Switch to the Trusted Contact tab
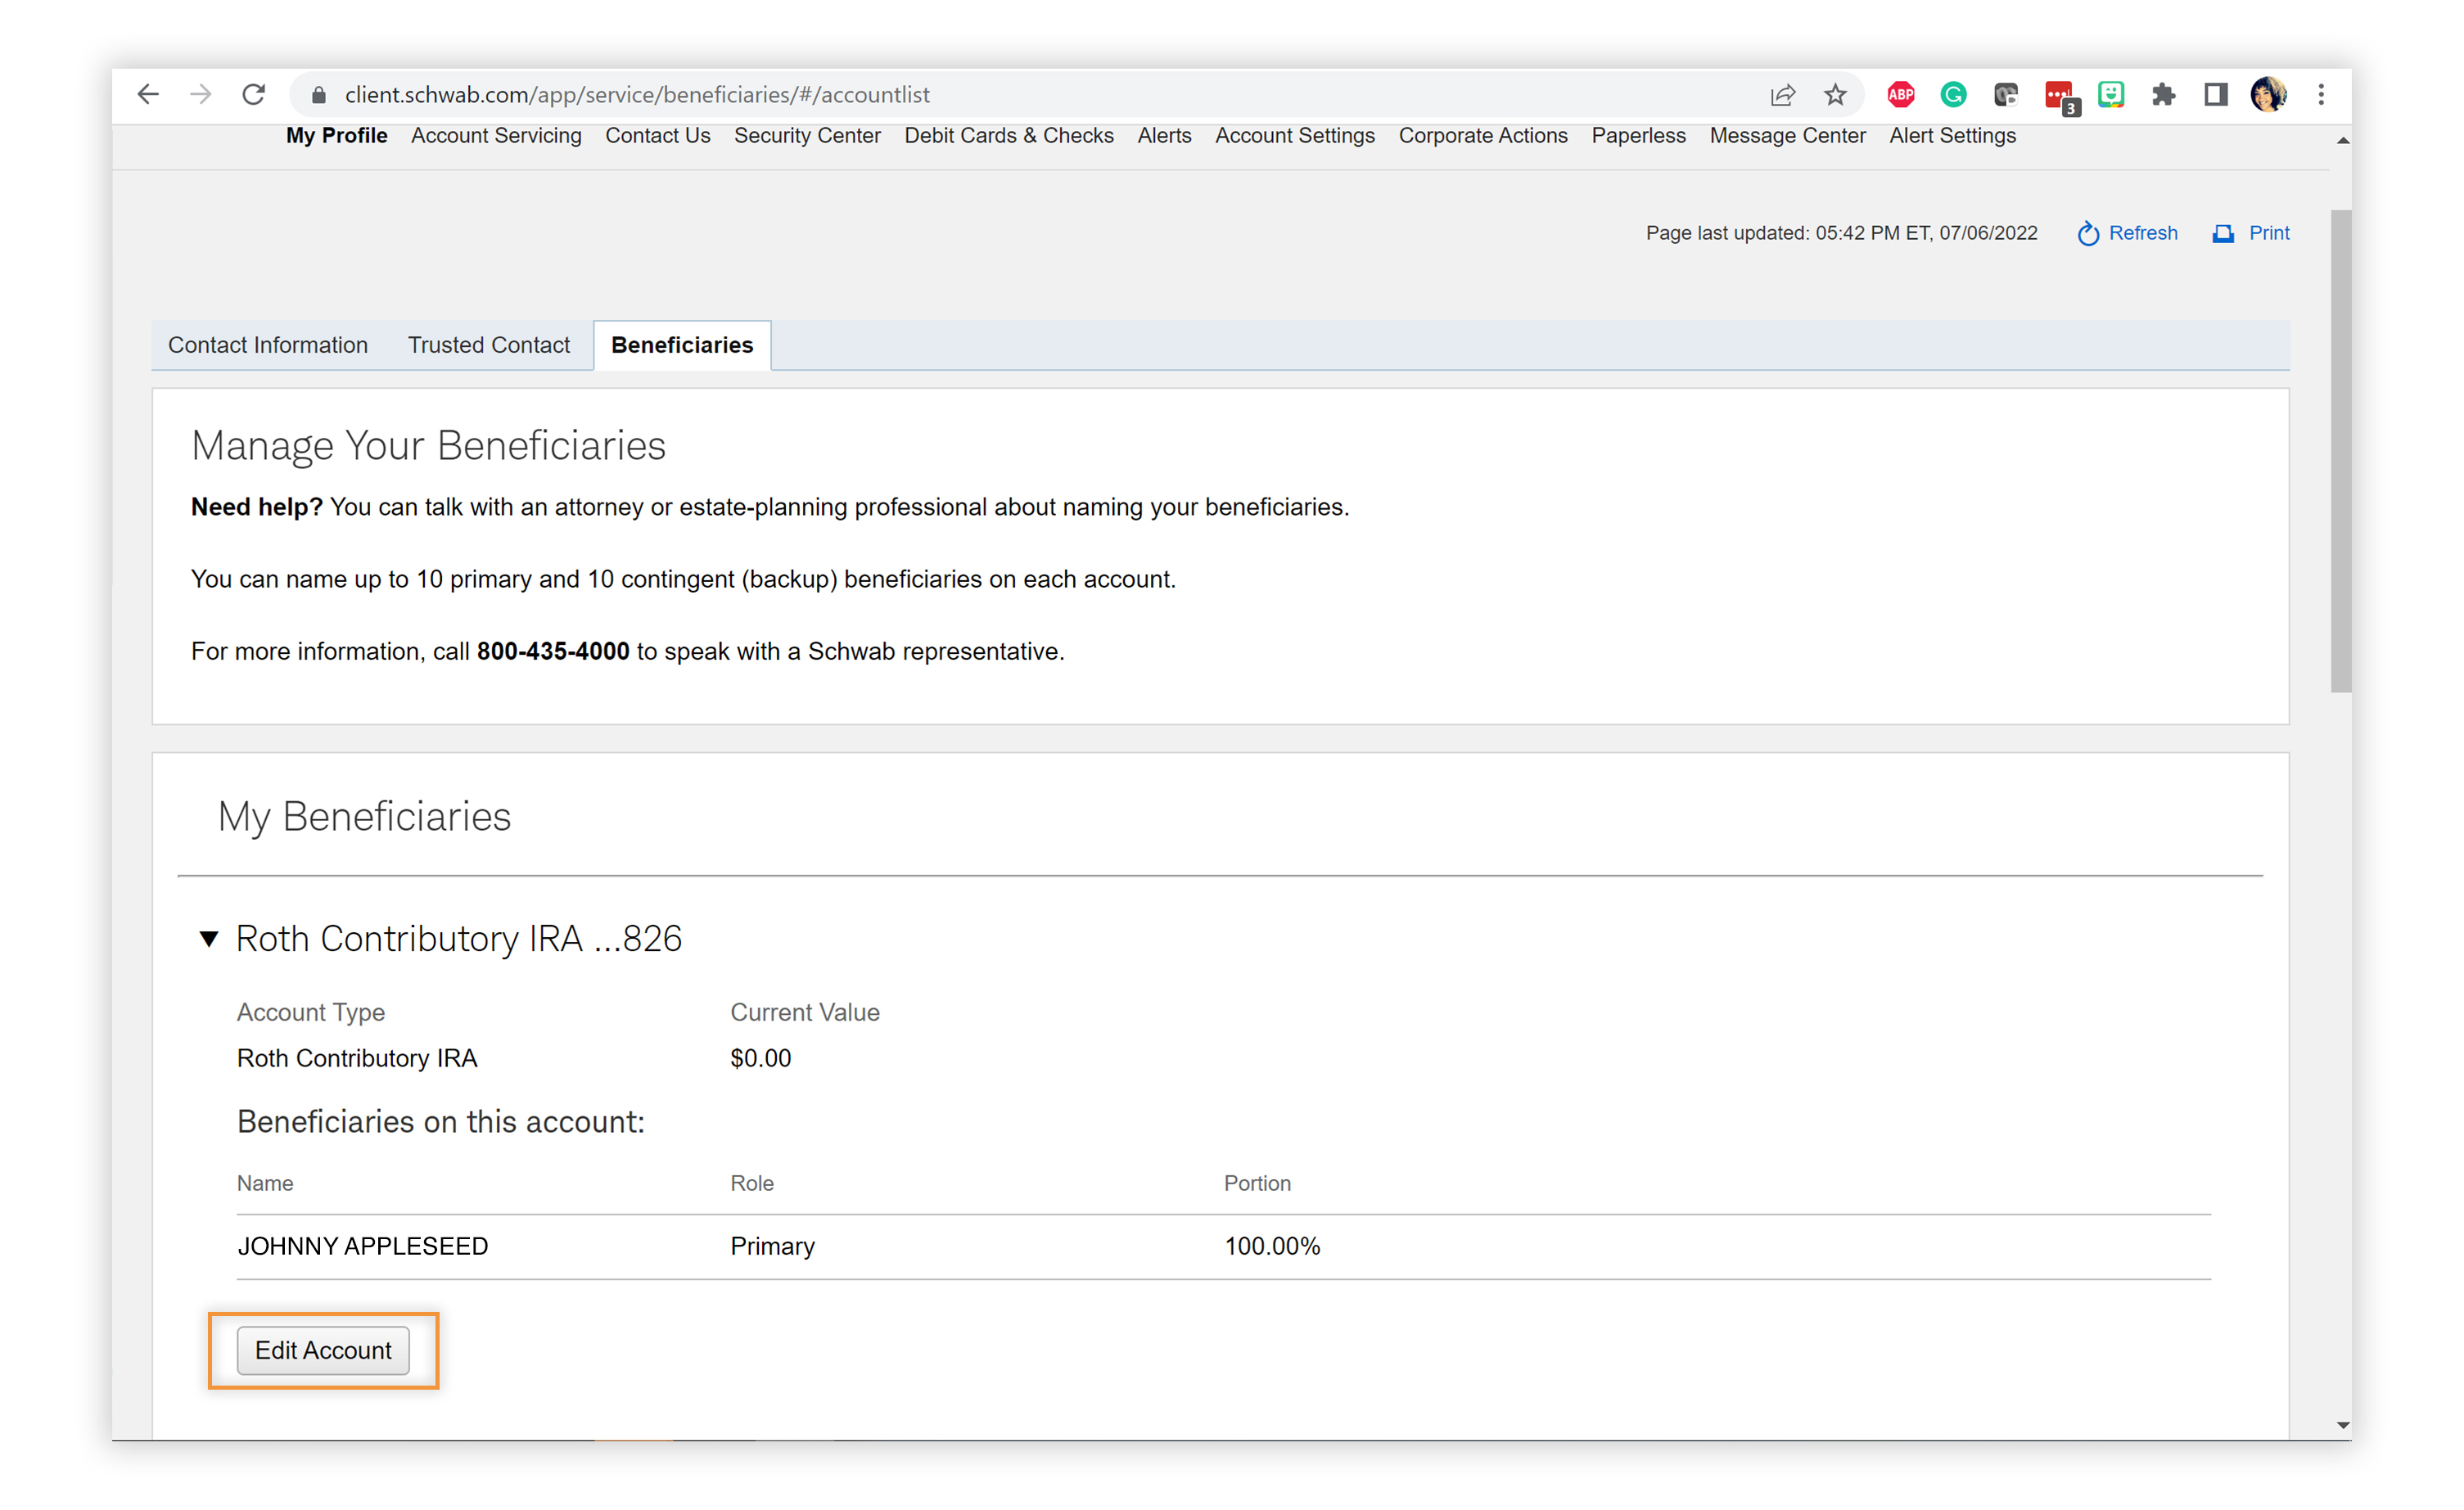The image size is (2464, 1510). tap(488, 345)
